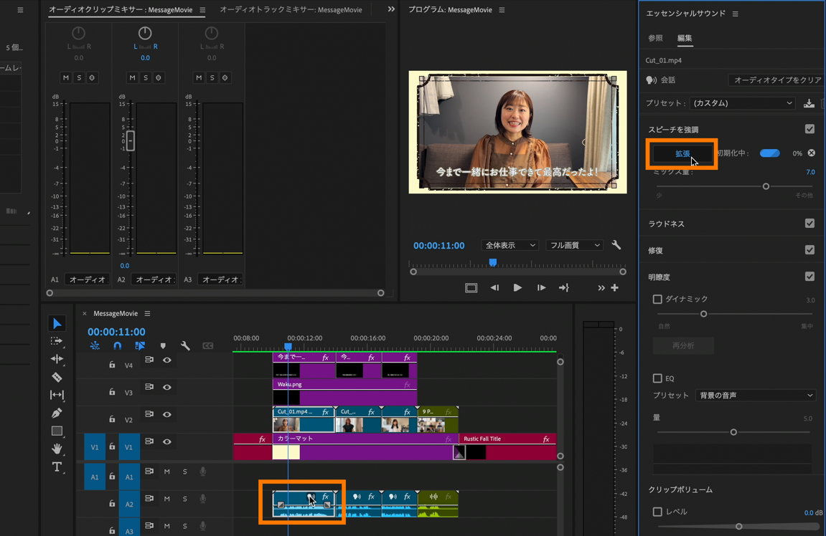Uncheck the ラウドネス section checkbox
The image size is (826, 536).
pos(809,224)
